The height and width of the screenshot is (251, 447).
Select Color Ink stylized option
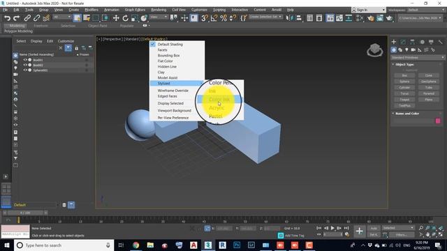[x=220, y=99]
